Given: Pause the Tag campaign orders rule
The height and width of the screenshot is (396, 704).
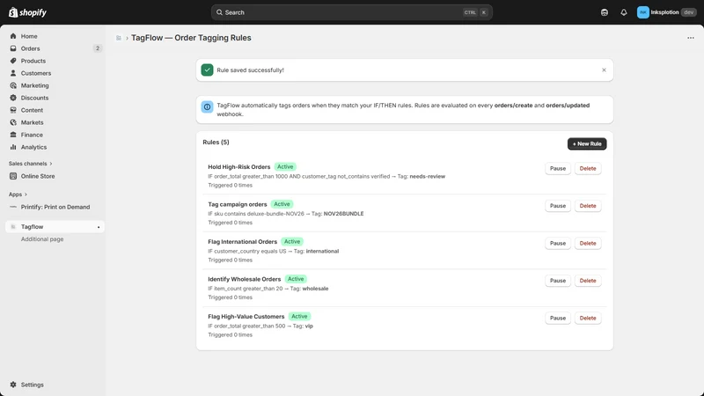Looking at the screenshot, I should click(x=558, y=206).
